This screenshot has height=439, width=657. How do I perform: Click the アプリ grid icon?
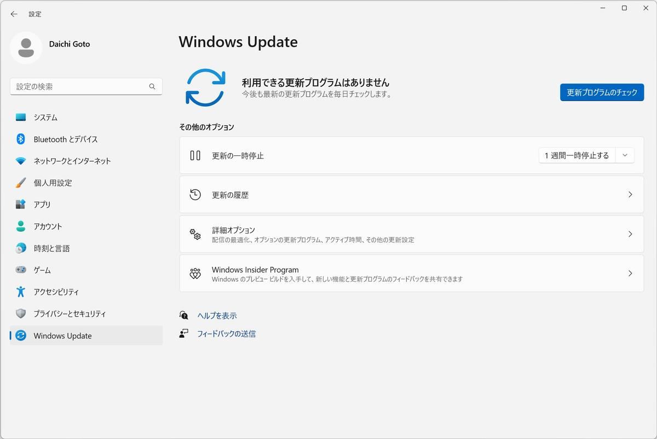point(21,204)
